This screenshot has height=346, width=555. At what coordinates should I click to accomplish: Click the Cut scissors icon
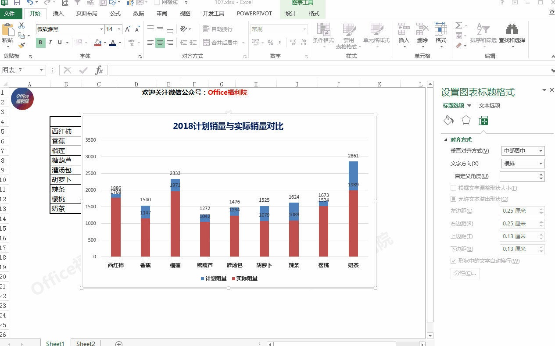tap(21, 26)
